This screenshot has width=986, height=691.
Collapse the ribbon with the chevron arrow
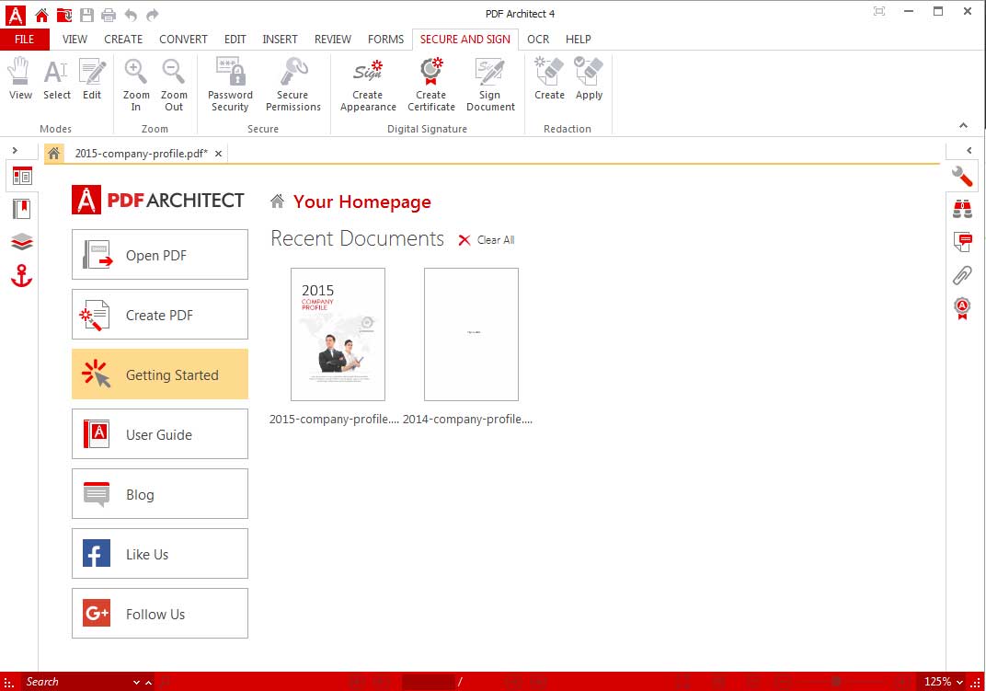coord(963,125)
